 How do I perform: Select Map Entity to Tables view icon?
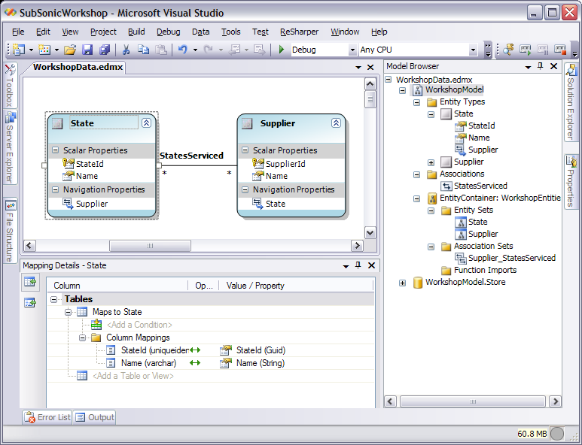[x=30, y=282]
